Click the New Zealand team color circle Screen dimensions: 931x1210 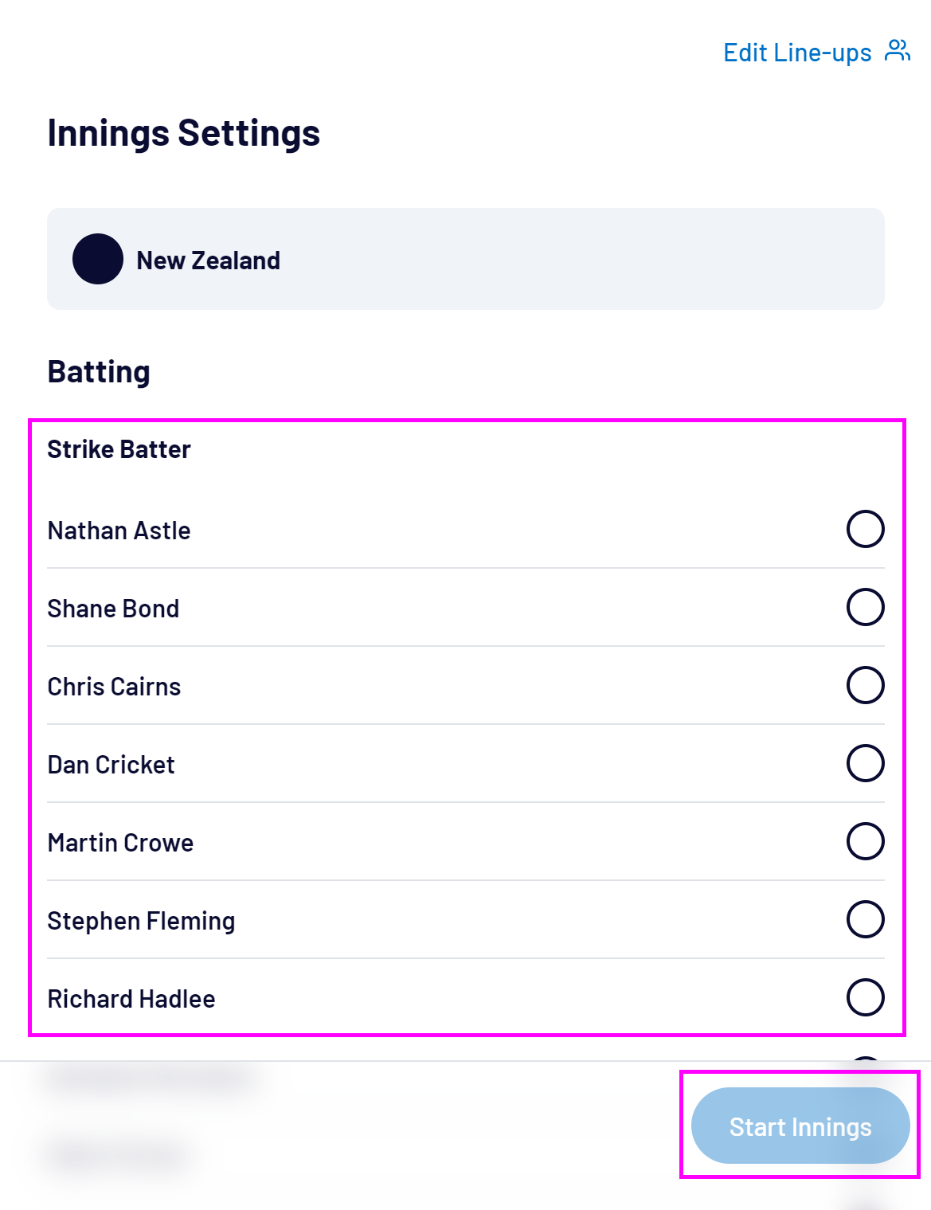[98, 259]
